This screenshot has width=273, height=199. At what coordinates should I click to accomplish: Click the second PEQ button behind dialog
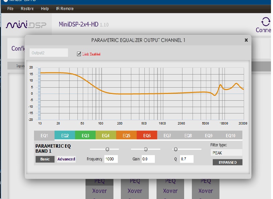click(x=135, y=182)
